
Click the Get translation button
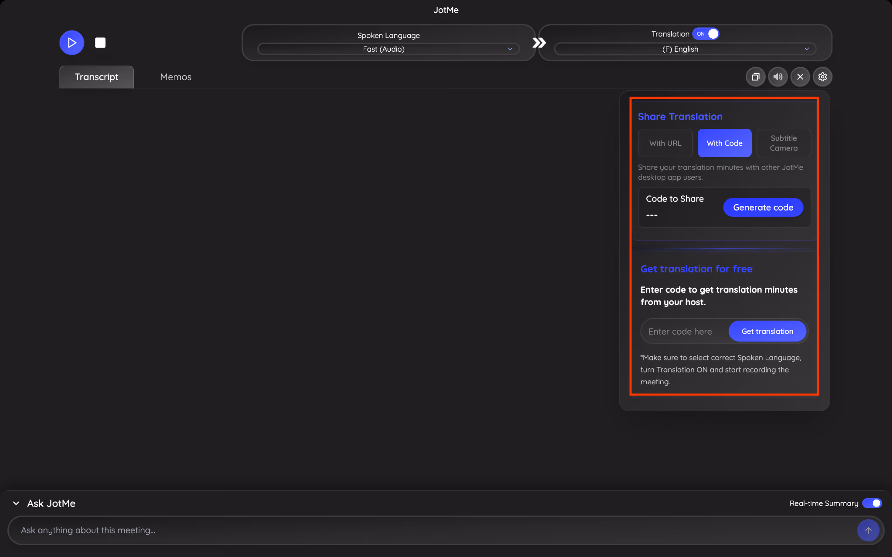pyautogui.click(x=767, y=332)
